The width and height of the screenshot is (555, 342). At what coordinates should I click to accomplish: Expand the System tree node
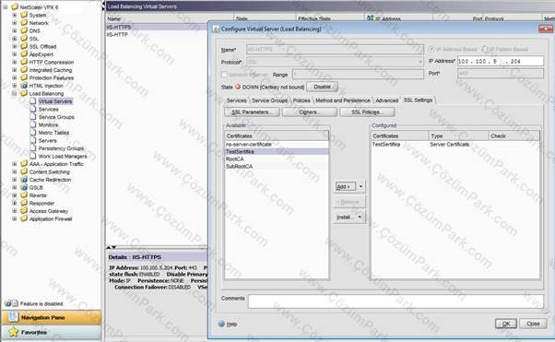[14, 15]
